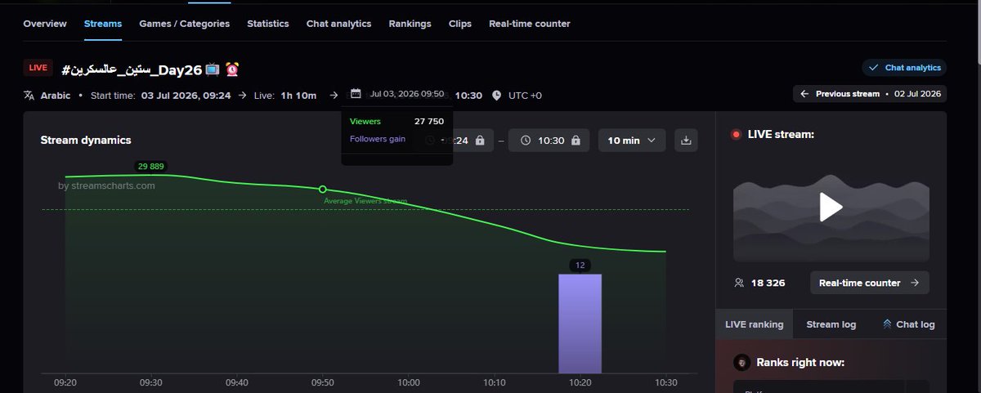The width and height of the screenshot is (981, 393).
Task: Go to the Rankings tab
Action: (410, 24)
